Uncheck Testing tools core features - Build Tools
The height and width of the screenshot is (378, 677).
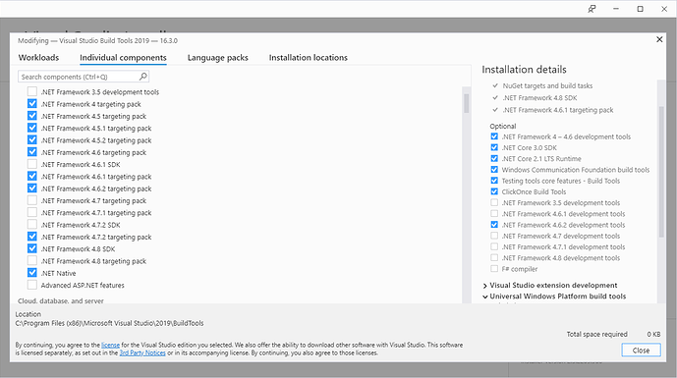pyautogui.click(x=494, y=181)
